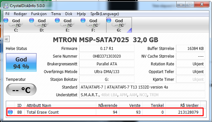This screenshot has width=212, height=122.
Task: Select drive G: disk tab
Action: pos(119,25)
